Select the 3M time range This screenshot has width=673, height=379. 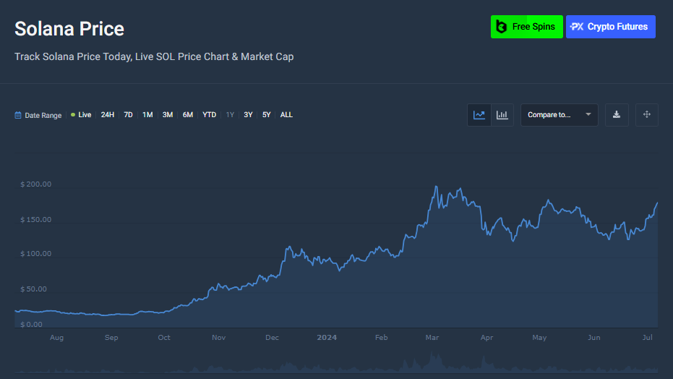(x=168, y=115)
